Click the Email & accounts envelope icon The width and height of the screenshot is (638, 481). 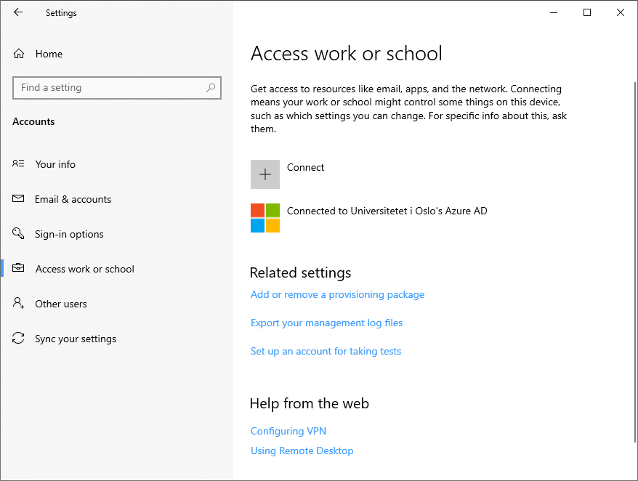(18, 198)
